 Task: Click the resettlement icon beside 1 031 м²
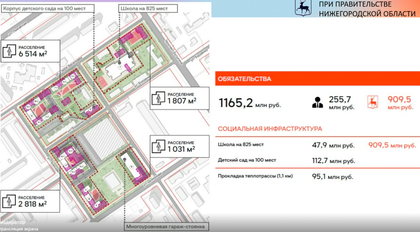coord(158,147)
